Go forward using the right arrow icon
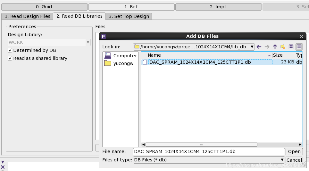309x171 pixels. tap(267, 47)
